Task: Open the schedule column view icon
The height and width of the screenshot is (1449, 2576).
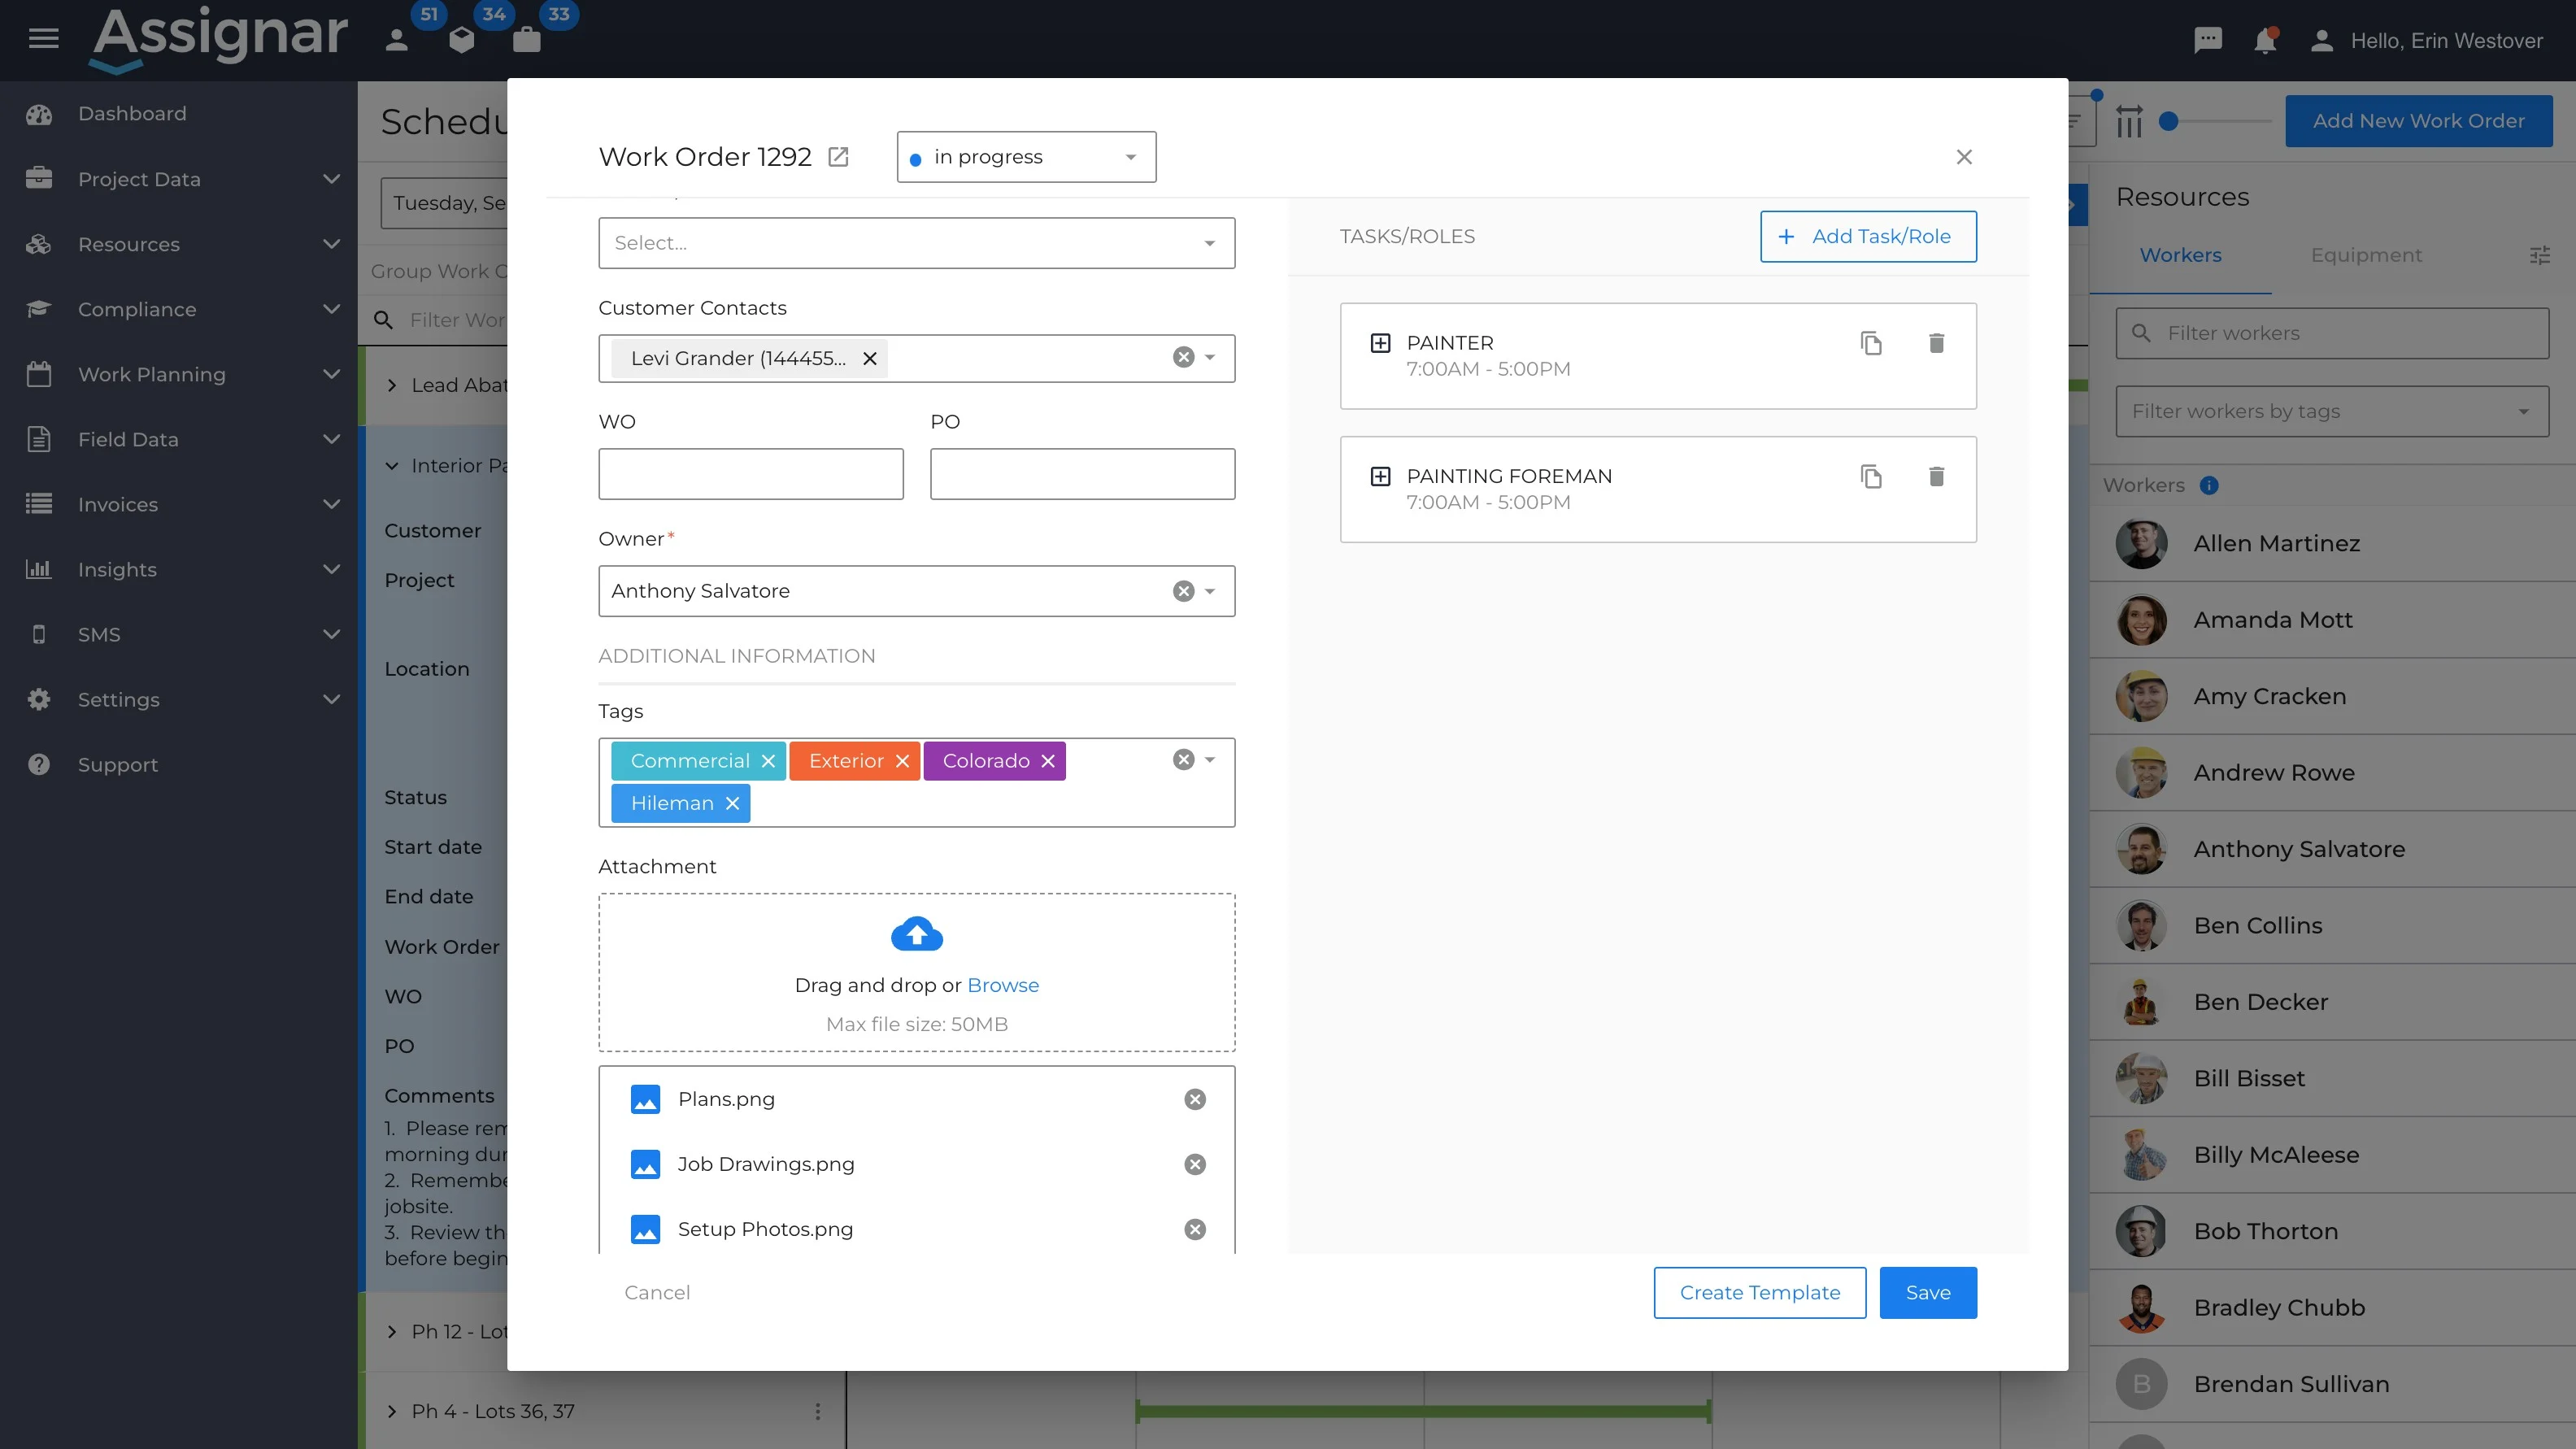Action: (x=2129, y=121)
